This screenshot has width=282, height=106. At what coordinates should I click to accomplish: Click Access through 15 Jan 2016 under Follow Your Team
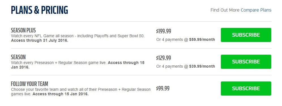(61, 94)
